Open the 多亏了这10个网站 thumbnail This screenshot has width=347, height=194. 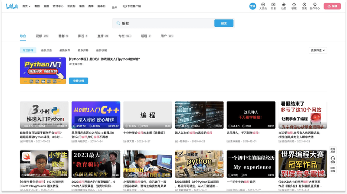tap(303, 115)
